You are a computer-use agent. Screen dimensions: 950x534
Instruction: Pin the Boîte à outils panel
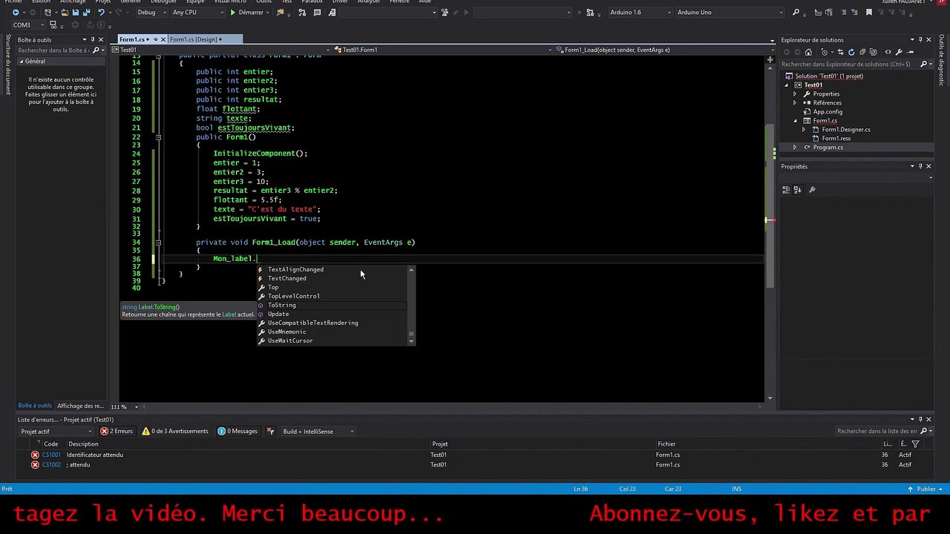(x=91, y=40)
